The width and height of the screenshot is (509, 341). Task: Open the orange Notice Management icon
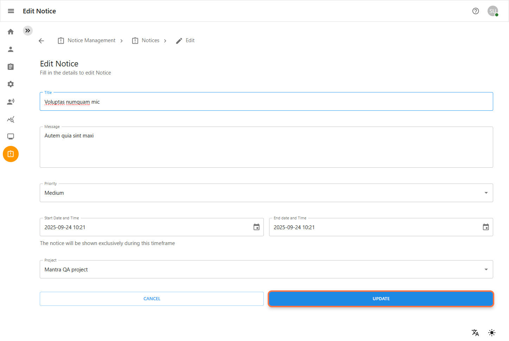[x=11, y=154]
